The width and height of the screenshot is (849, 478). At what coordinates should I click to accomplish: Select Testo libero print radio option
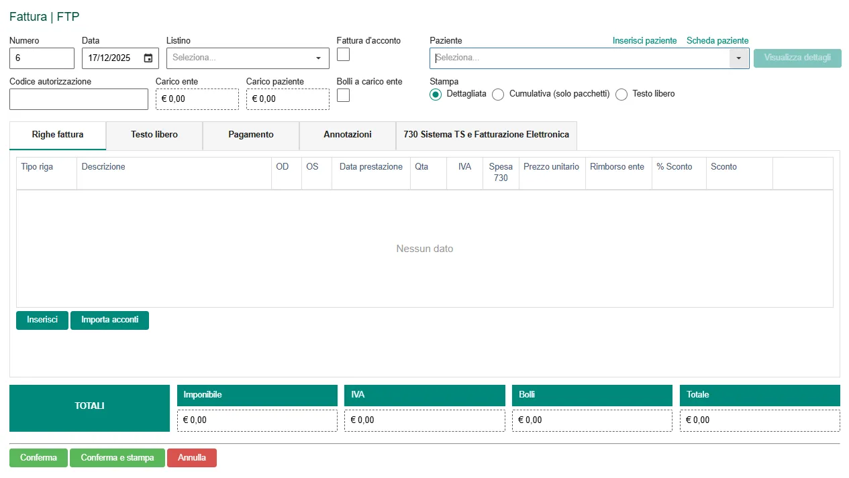tap(621, 95)
